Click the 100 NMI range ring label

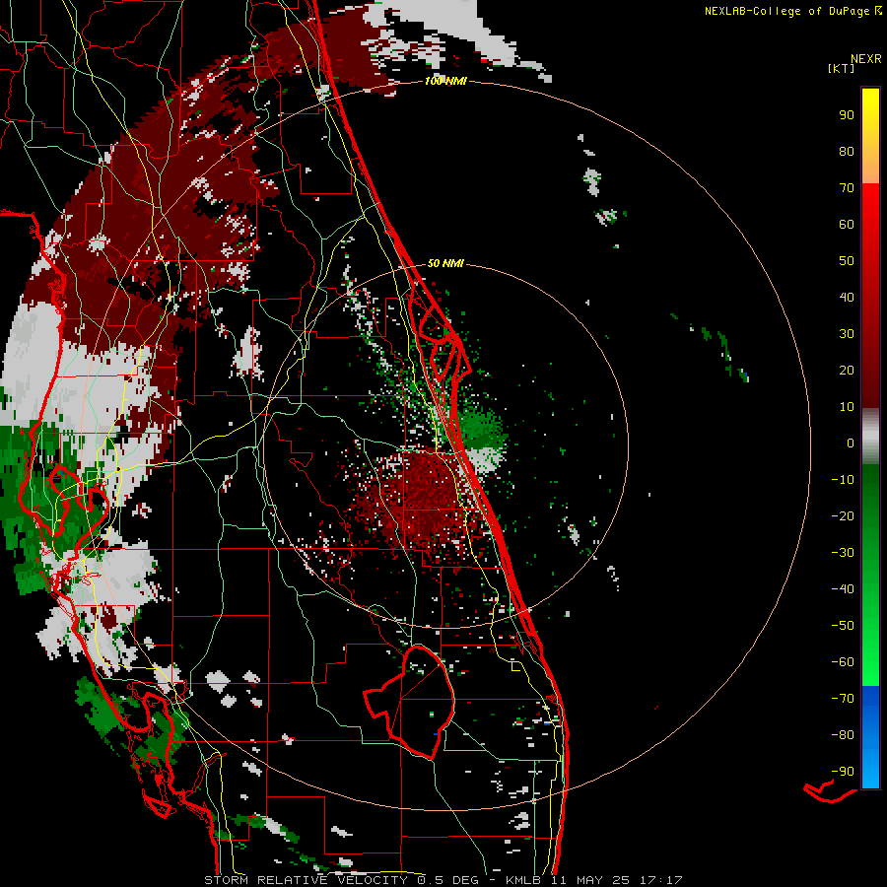(x=445, y=82)
